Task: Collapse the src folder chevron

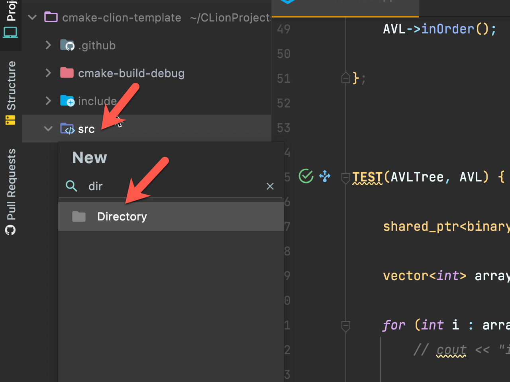Action: click(48, 129)
